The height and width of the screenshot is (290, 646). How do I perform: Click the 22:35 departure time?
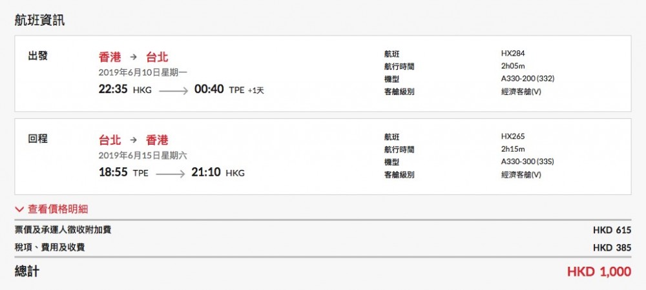tap(113, 90)
